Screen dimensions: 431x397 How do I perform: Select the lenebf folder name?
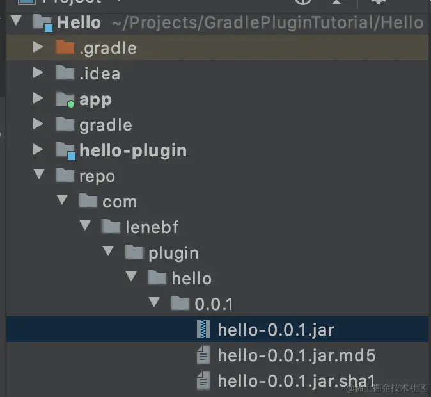click(152, 227)
